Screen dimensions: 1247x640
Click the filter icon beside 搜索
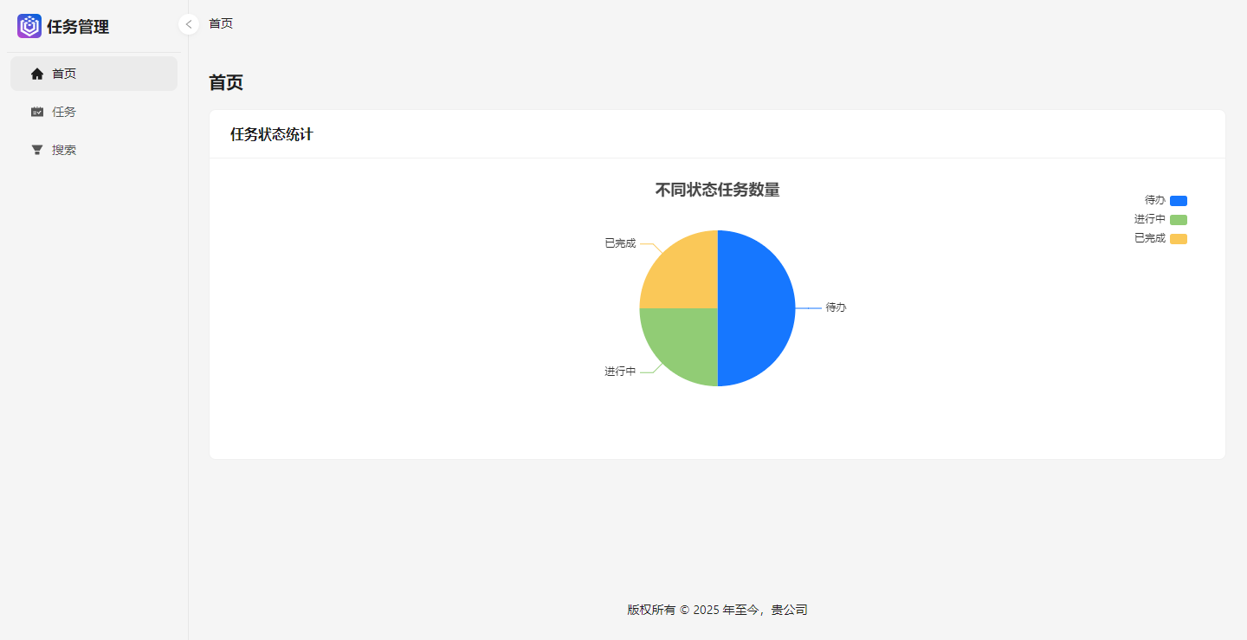(x=37, y=149)
